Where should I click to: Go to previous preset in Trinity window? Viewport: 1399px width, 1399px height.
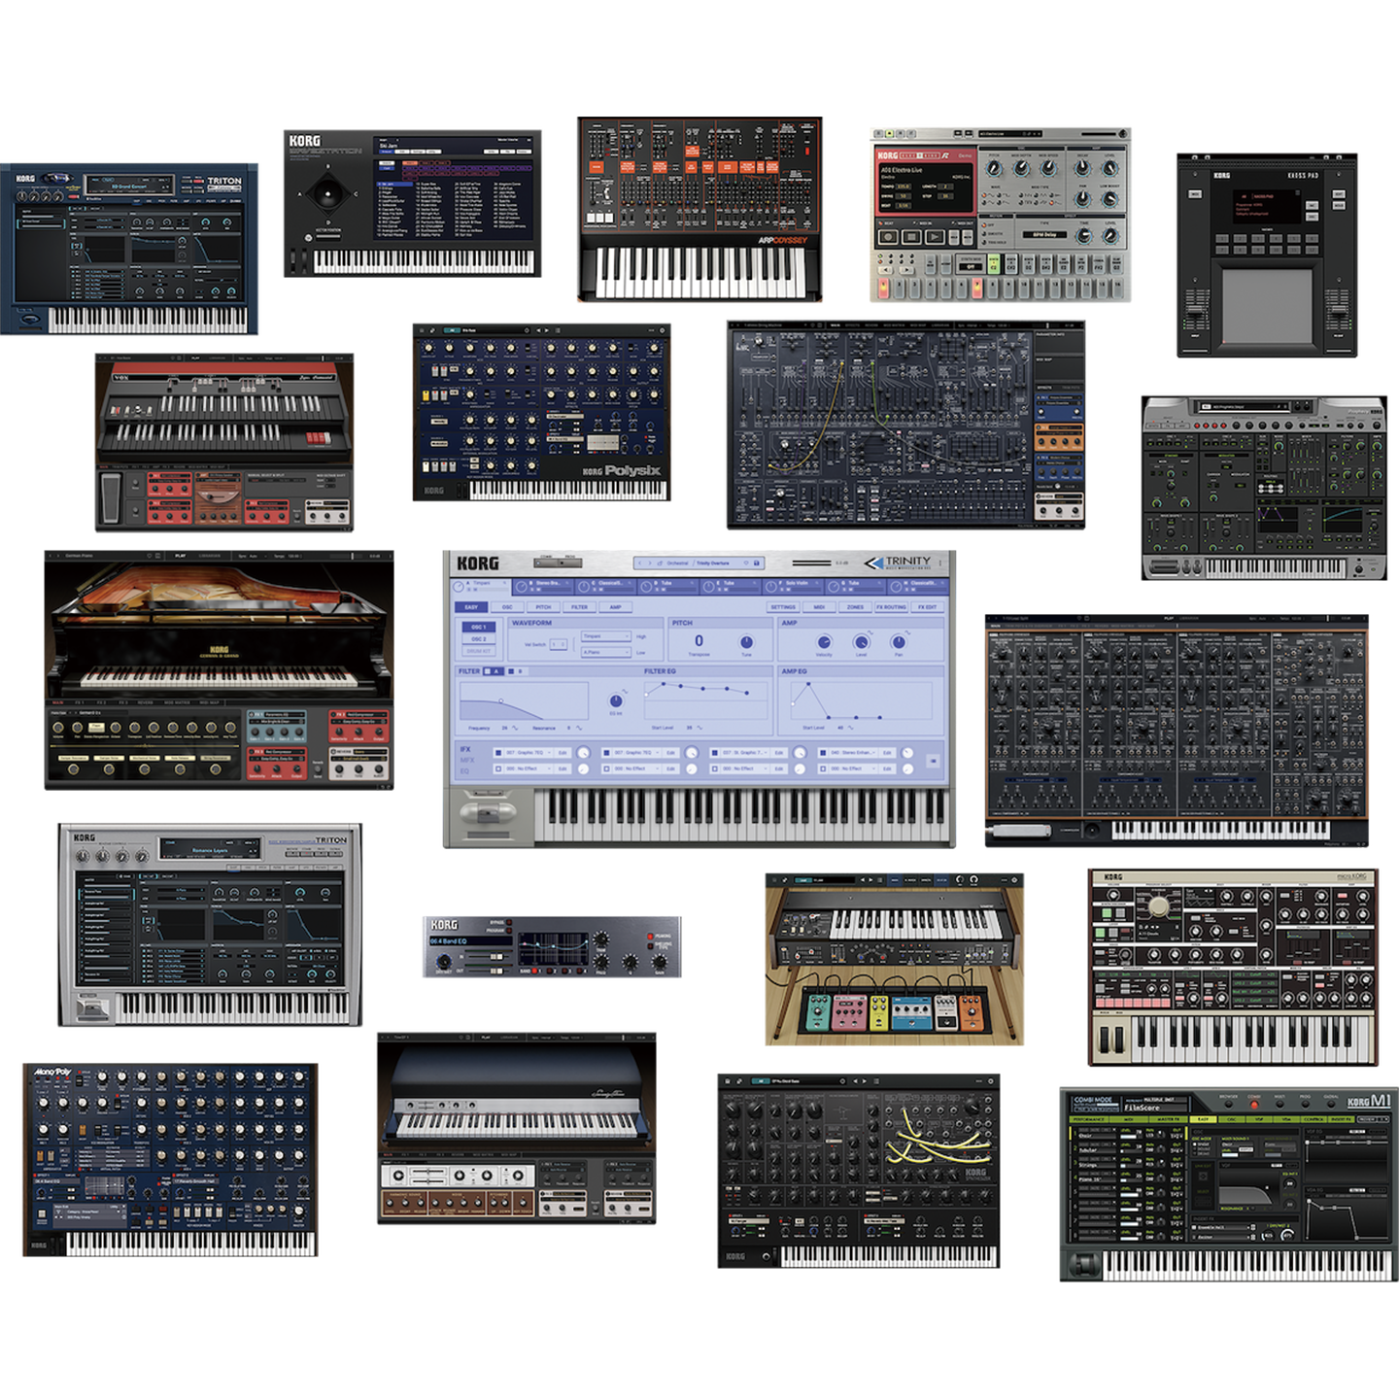point(640,563)
